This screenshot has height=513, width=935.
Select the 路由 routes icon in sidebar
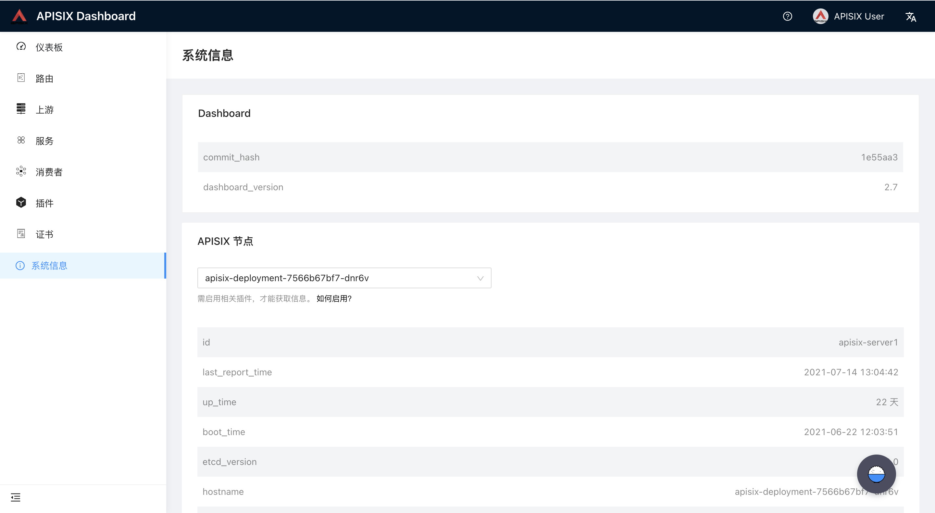(x=21, y=78)
